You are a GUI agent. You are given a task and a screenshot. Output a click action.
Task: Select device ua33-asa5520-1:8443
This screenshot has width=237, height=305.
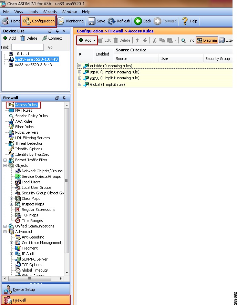pyautogui.click(x=37, y=59)
